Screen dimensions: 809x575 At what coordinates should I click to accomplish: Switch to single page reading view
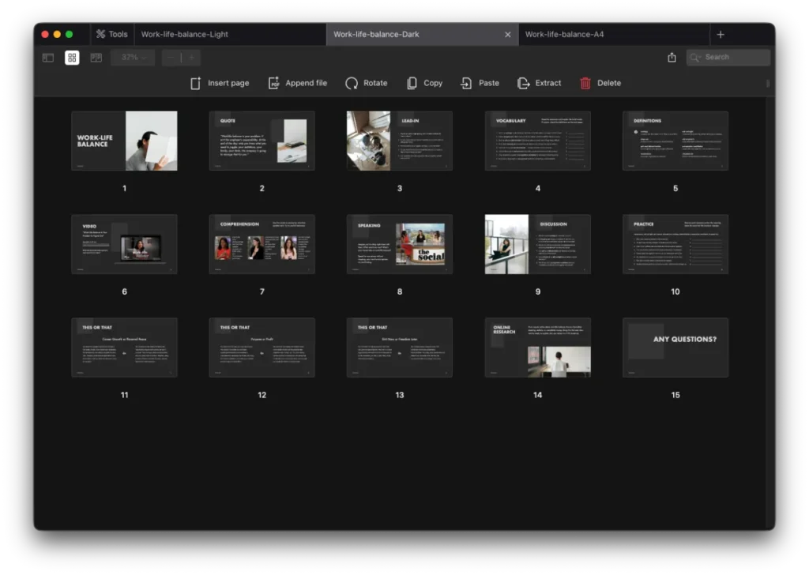click(x=95, y=57)
